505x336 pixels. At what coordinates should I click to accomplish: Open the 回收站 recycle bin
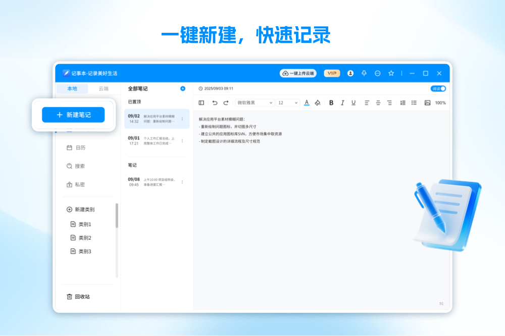(78, 297)
